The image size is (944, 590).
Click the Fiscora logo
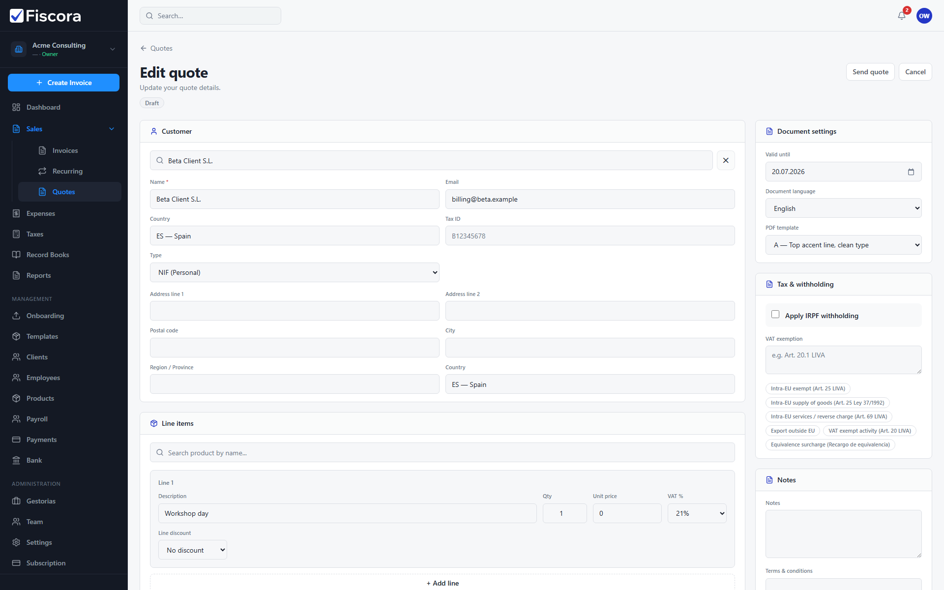45,16
